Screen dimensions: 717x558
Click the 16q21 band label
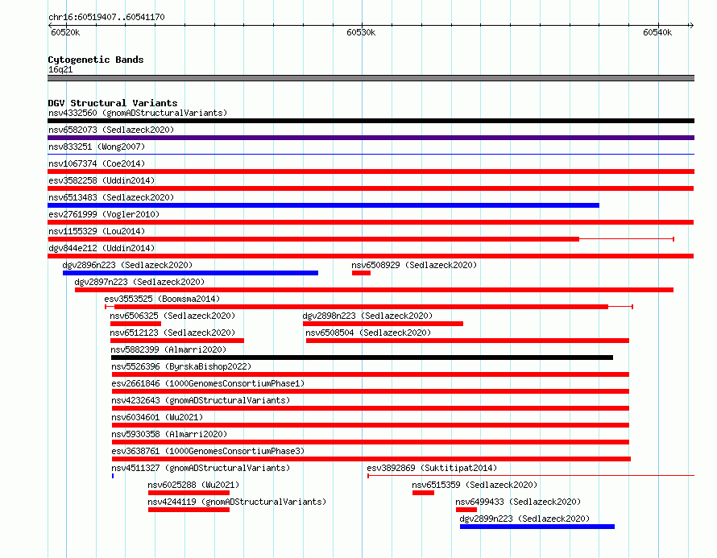pyautogui.click(x=60, y=69)
